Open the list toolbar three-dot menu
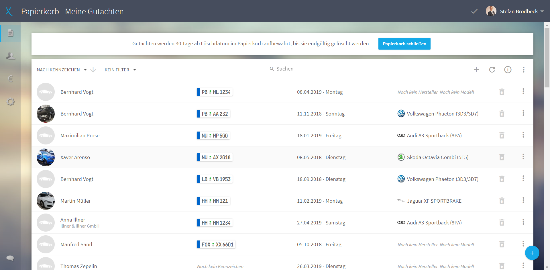 (x=524, y=70)
